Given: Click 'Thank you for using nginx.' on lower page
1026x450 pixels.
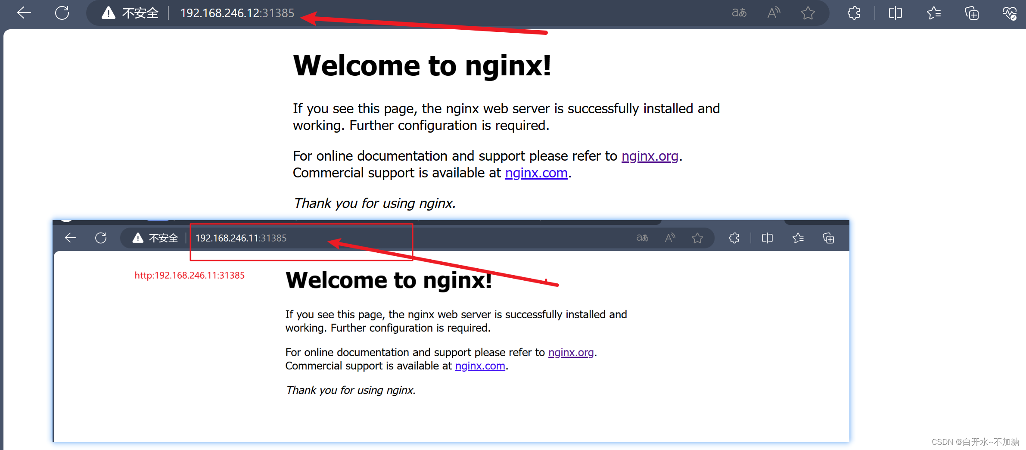Looking at the screenshot, I should pyautogui.click(x=351, y=390).
